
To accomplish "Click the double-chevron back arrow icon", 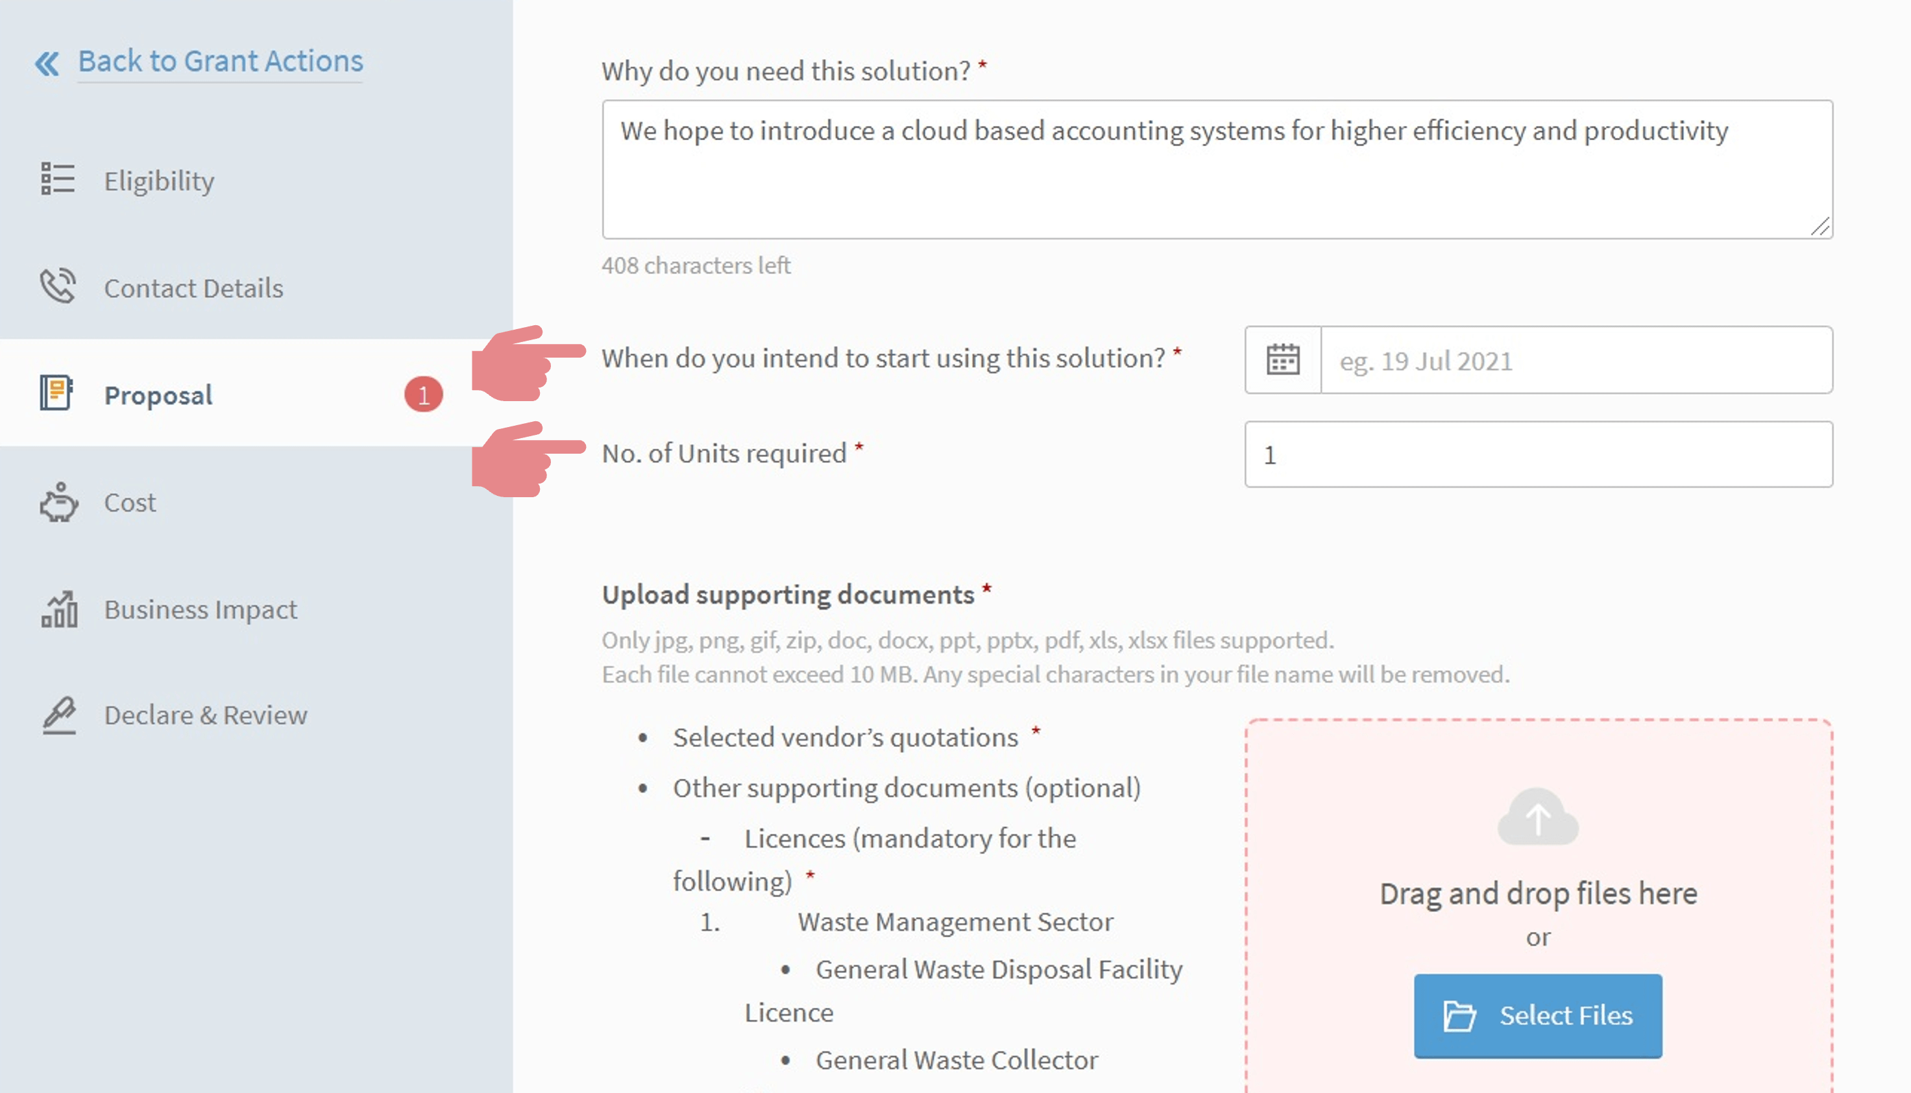I will (47, 64).
